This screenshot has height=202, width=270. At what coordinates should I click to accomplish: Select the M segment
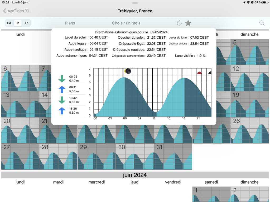(x=18, y=23)
